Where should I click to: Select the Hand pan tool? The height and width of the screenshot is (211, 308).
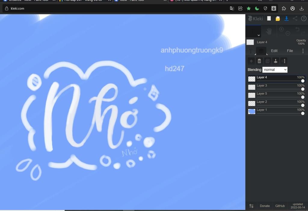(x=269, y=31)
